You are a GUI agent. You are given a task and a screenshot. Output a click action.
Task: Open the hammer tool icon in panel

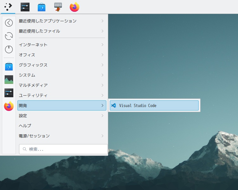coord(58,7)
